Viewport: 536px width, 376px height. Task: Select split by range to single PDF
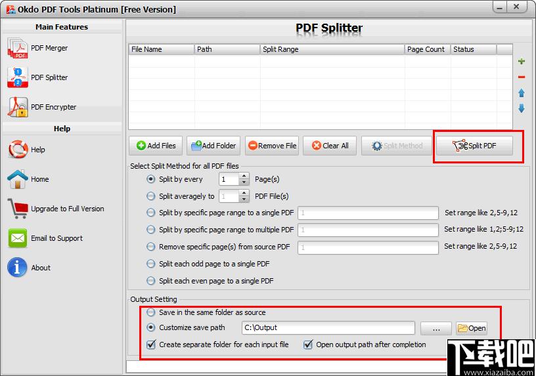point(151,213)
